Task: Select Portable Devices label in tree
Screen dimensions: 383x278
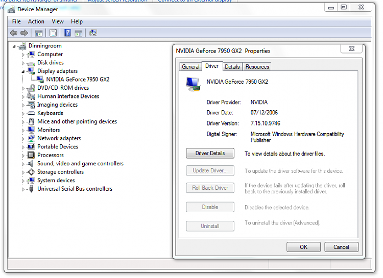Action: pyautogui.click(x=58, y=147)
